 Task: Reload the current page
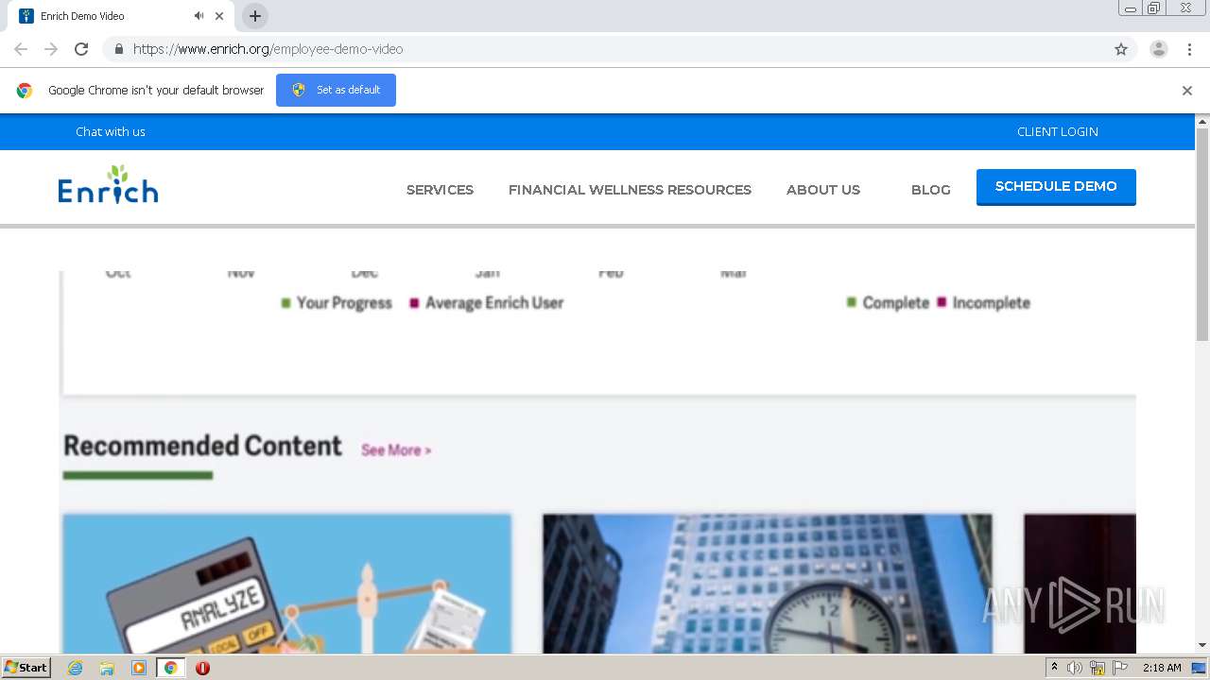[81, 49]
